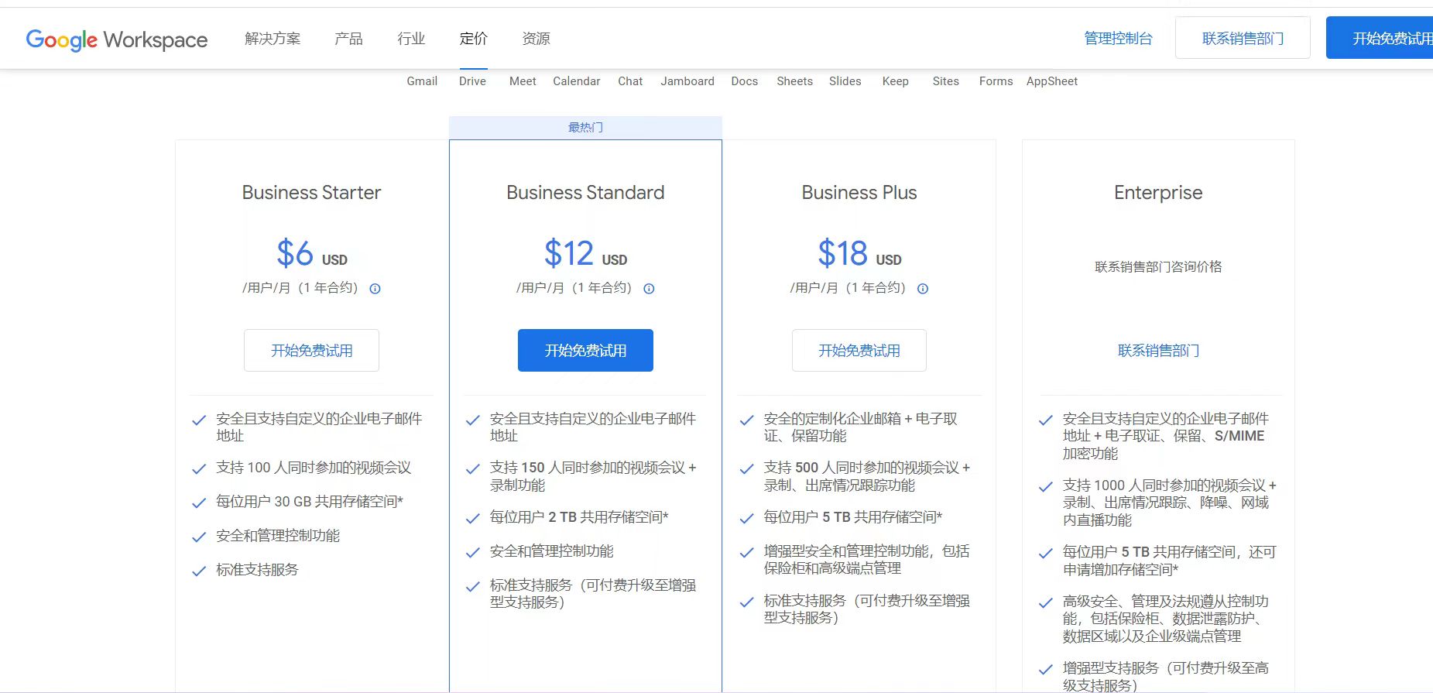Start free trial for Business Standard
1433x693 pixels.
pos(585,351)
